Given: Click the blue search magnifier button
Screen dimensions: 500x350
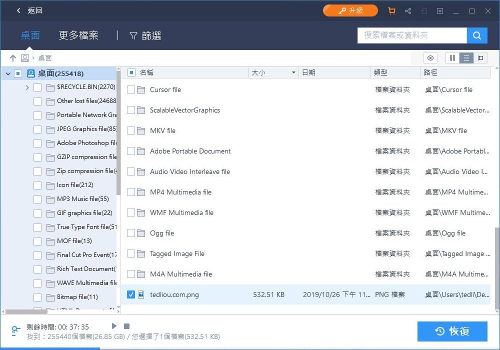Looking at the screenshot, I should (x=477, y=35).
